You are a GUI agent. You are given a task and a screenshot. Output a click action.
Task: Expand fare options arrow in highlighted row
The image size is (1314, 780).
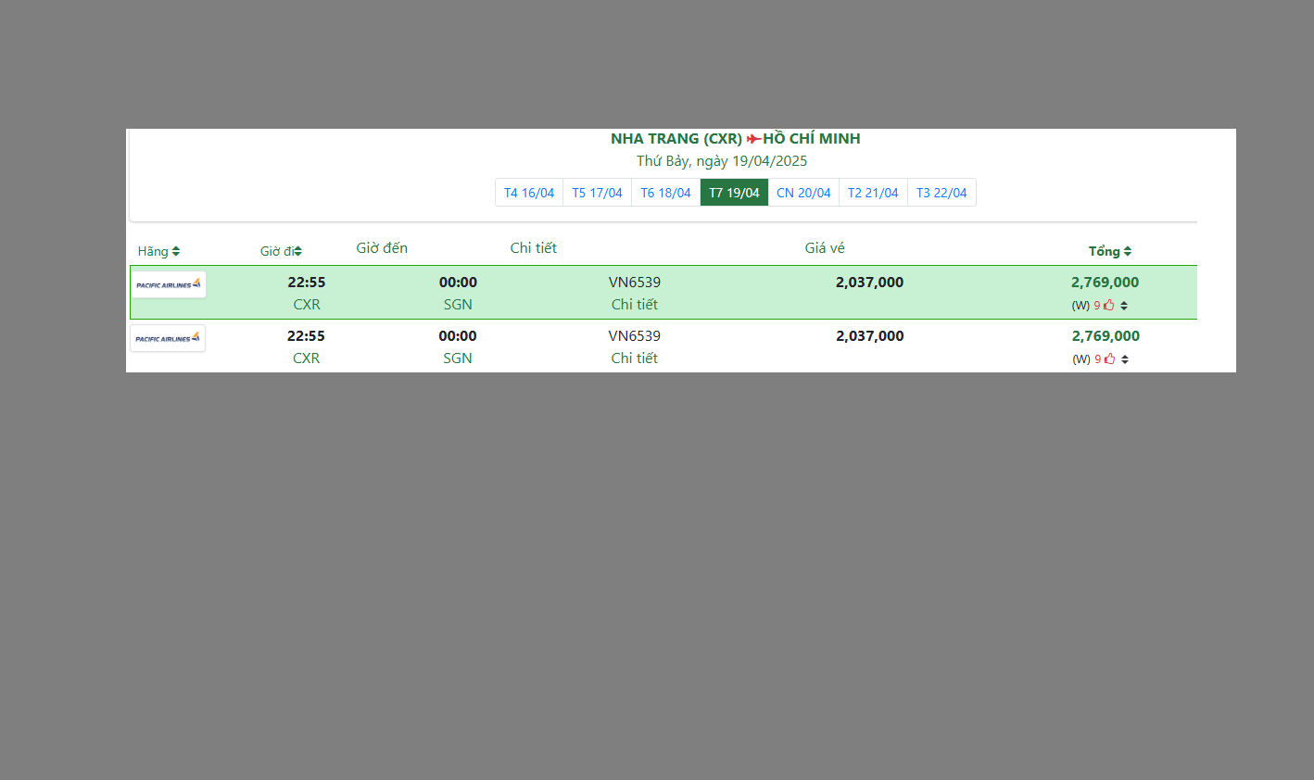point(1124,306)
